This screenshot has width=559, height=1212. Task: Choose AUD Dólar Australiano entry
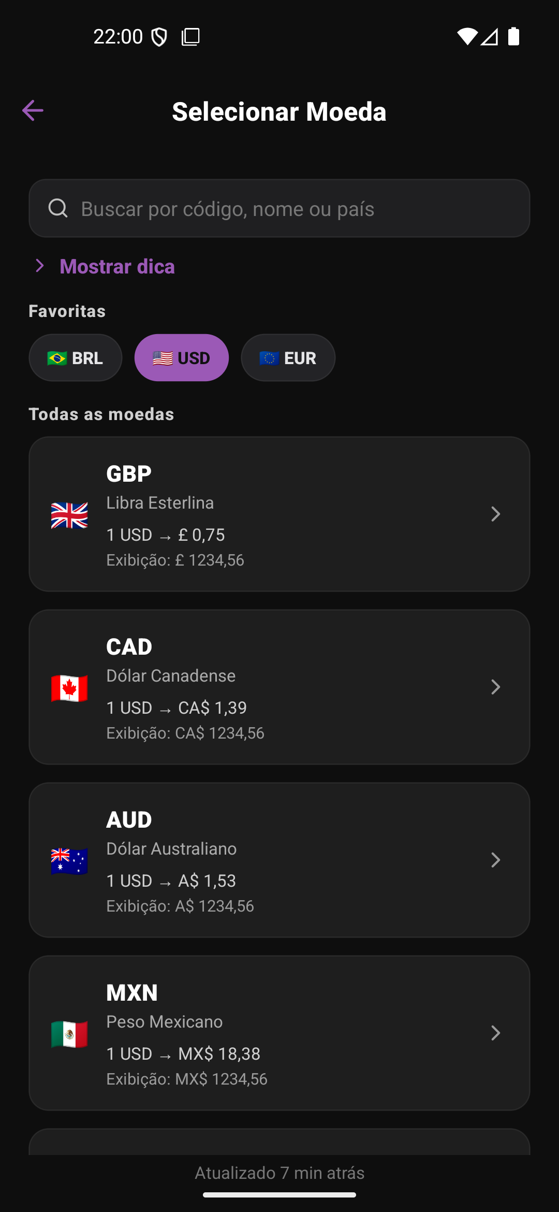pos(279,860)
